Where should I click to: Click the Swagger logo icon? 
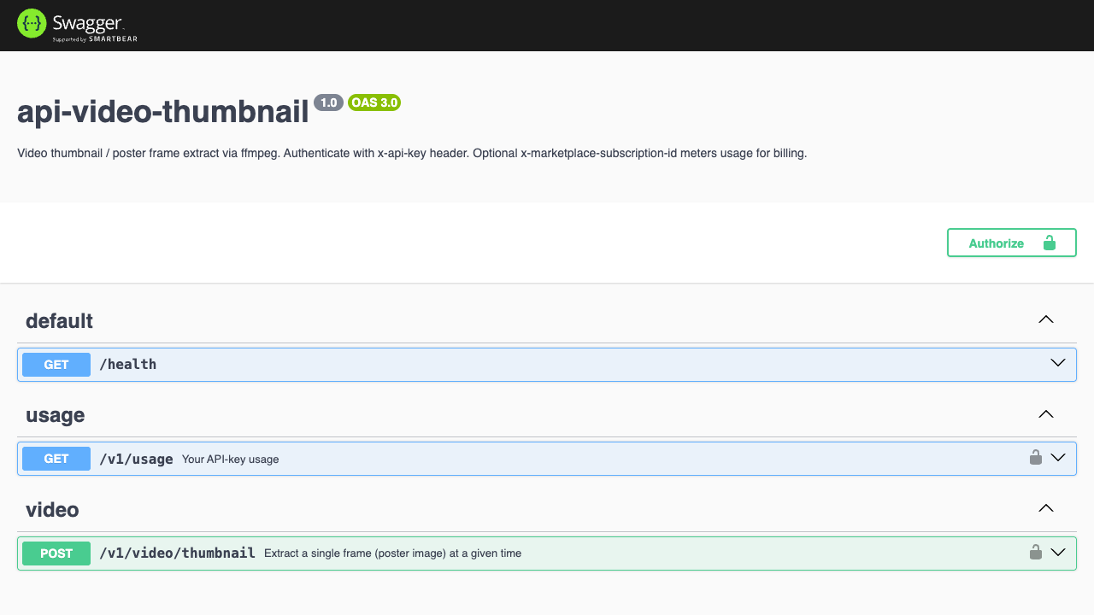pos(31,23)
